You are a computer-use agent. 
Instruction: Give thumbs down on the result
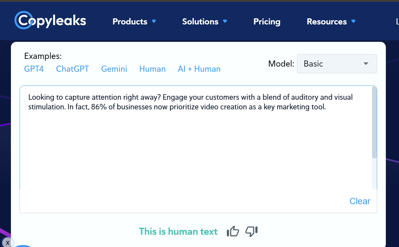click(x=252, y=231)
